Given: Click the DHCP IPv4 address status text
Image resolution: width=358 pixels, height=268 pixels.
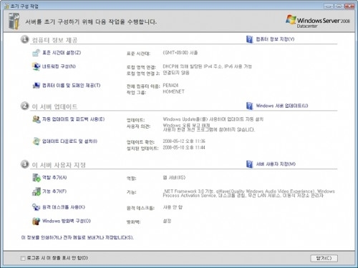Looking at the screenshot, I should click(x=208, y=66).
